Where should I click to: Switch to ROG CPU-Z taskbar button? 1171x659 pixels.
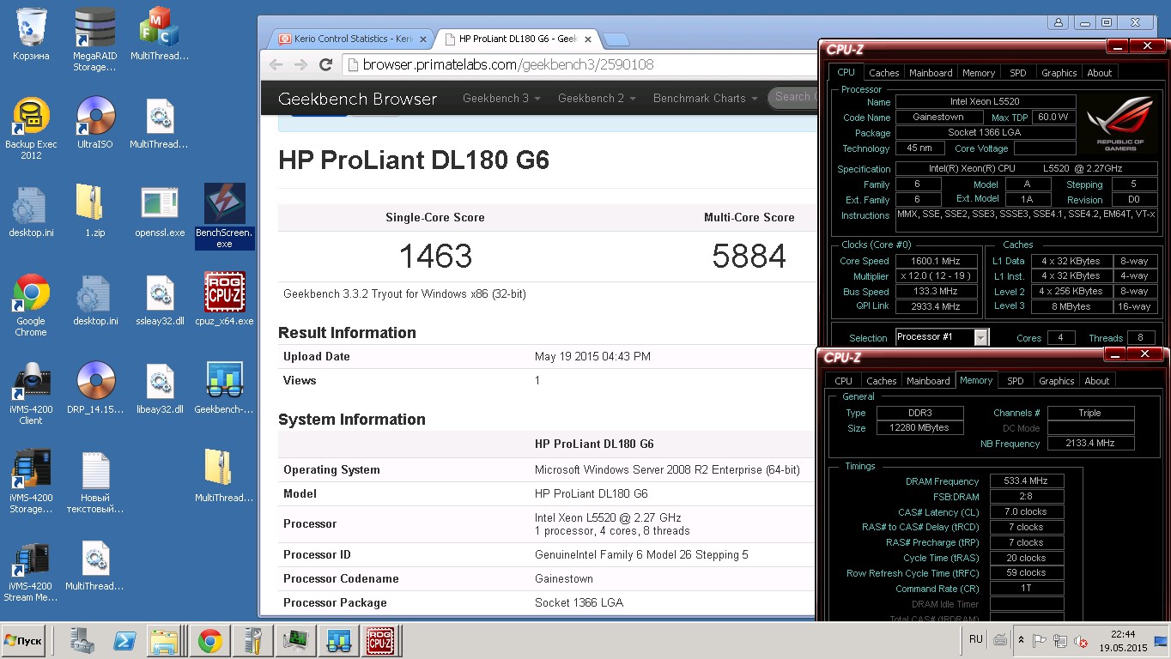[x=380, y=641]
